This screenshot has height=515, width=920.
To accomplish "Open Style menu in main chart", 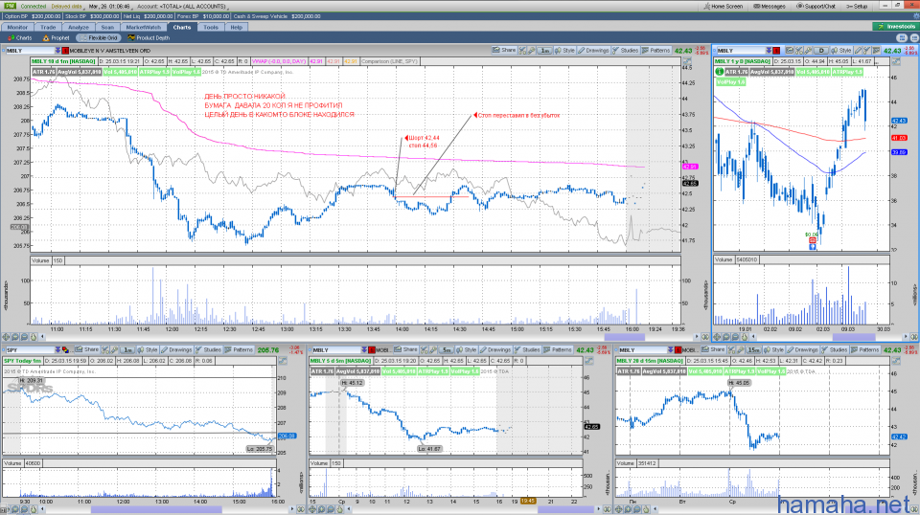I will coord(564,51).
